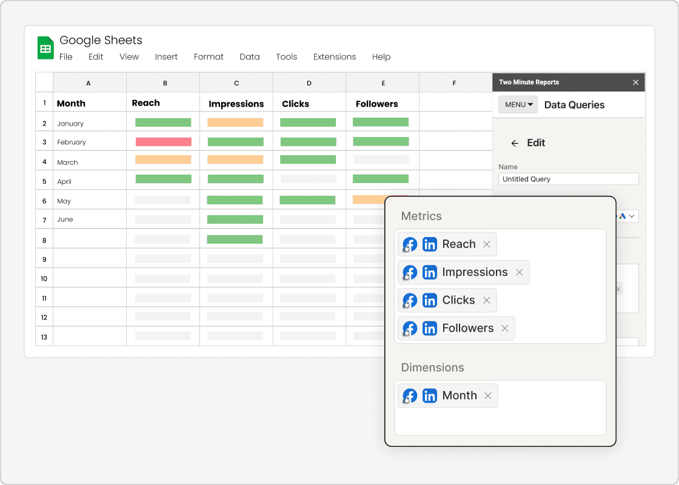The height and width of the screenshot is (485, 679).
Task: Click the Untitled Query name field
Action: pos(568,178)
